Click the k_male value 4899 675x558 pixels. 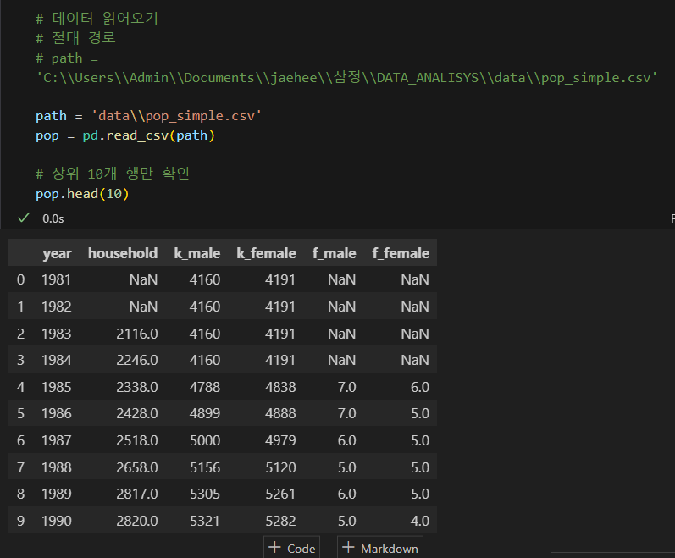pos(205,413)
